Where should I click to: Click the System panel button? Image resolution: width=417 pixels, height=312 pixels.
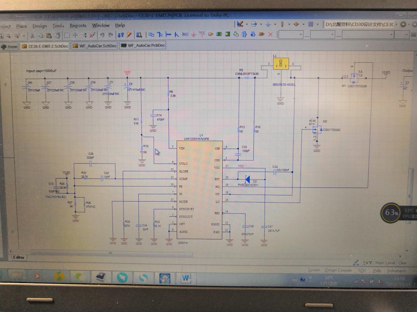pyautogui.click(x=314, y=270)
